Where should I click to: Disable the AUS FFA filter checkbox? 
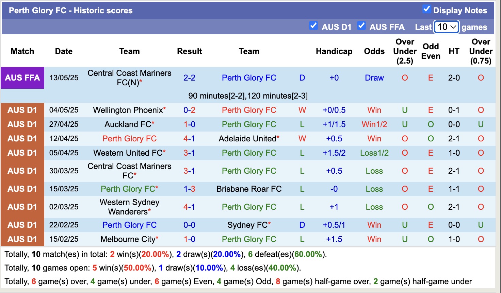pos(361,25)
